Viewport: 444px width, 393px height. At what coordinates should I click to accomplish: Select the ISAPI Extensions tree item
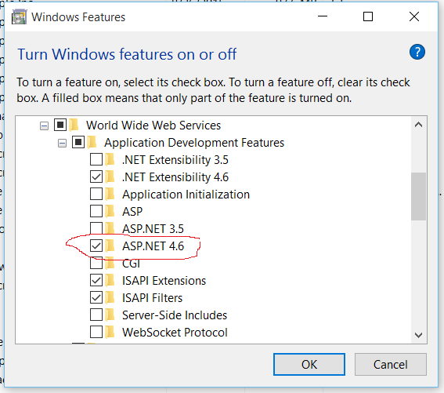[x=164, y=281]
